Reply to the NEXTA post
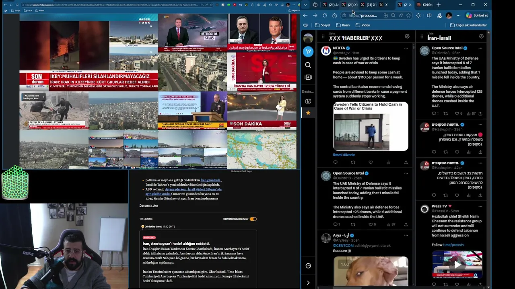Screen dimensions: 515x289 [x=335, y=163]
